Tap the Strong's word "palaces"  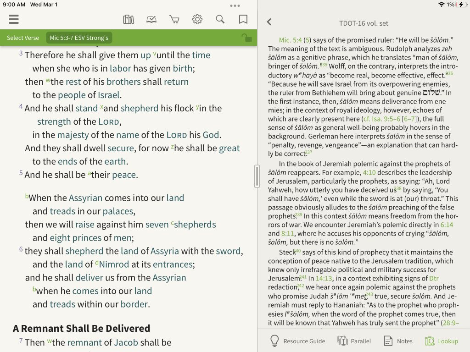click(x=118, y=211)
